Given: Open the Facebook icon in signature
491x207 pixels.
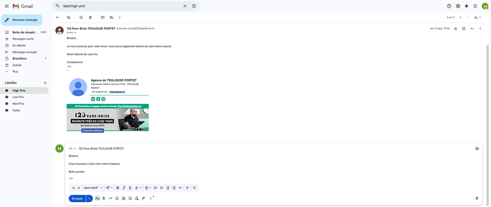Looking at the screenshot, I should pos(98,99).
